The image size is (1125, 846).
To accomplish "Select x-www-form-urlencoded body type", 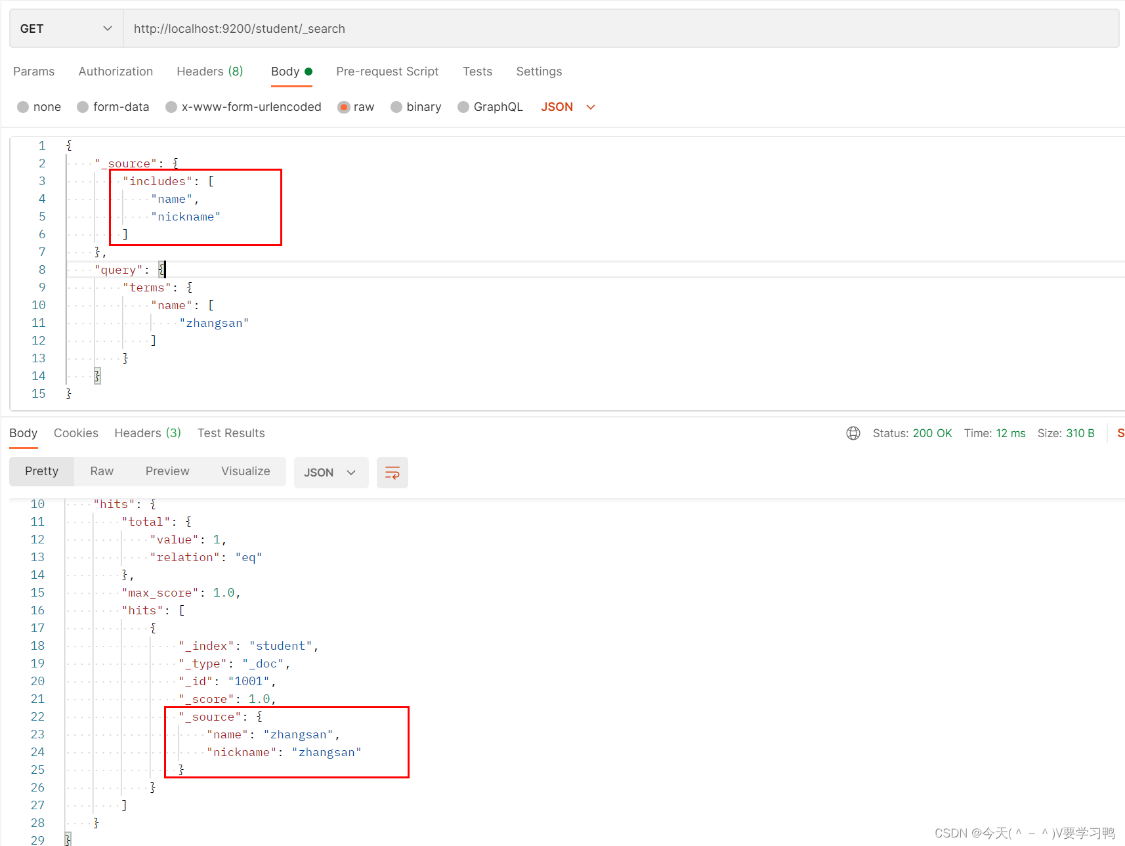I will pyautogui.click(x=244, y=107).
